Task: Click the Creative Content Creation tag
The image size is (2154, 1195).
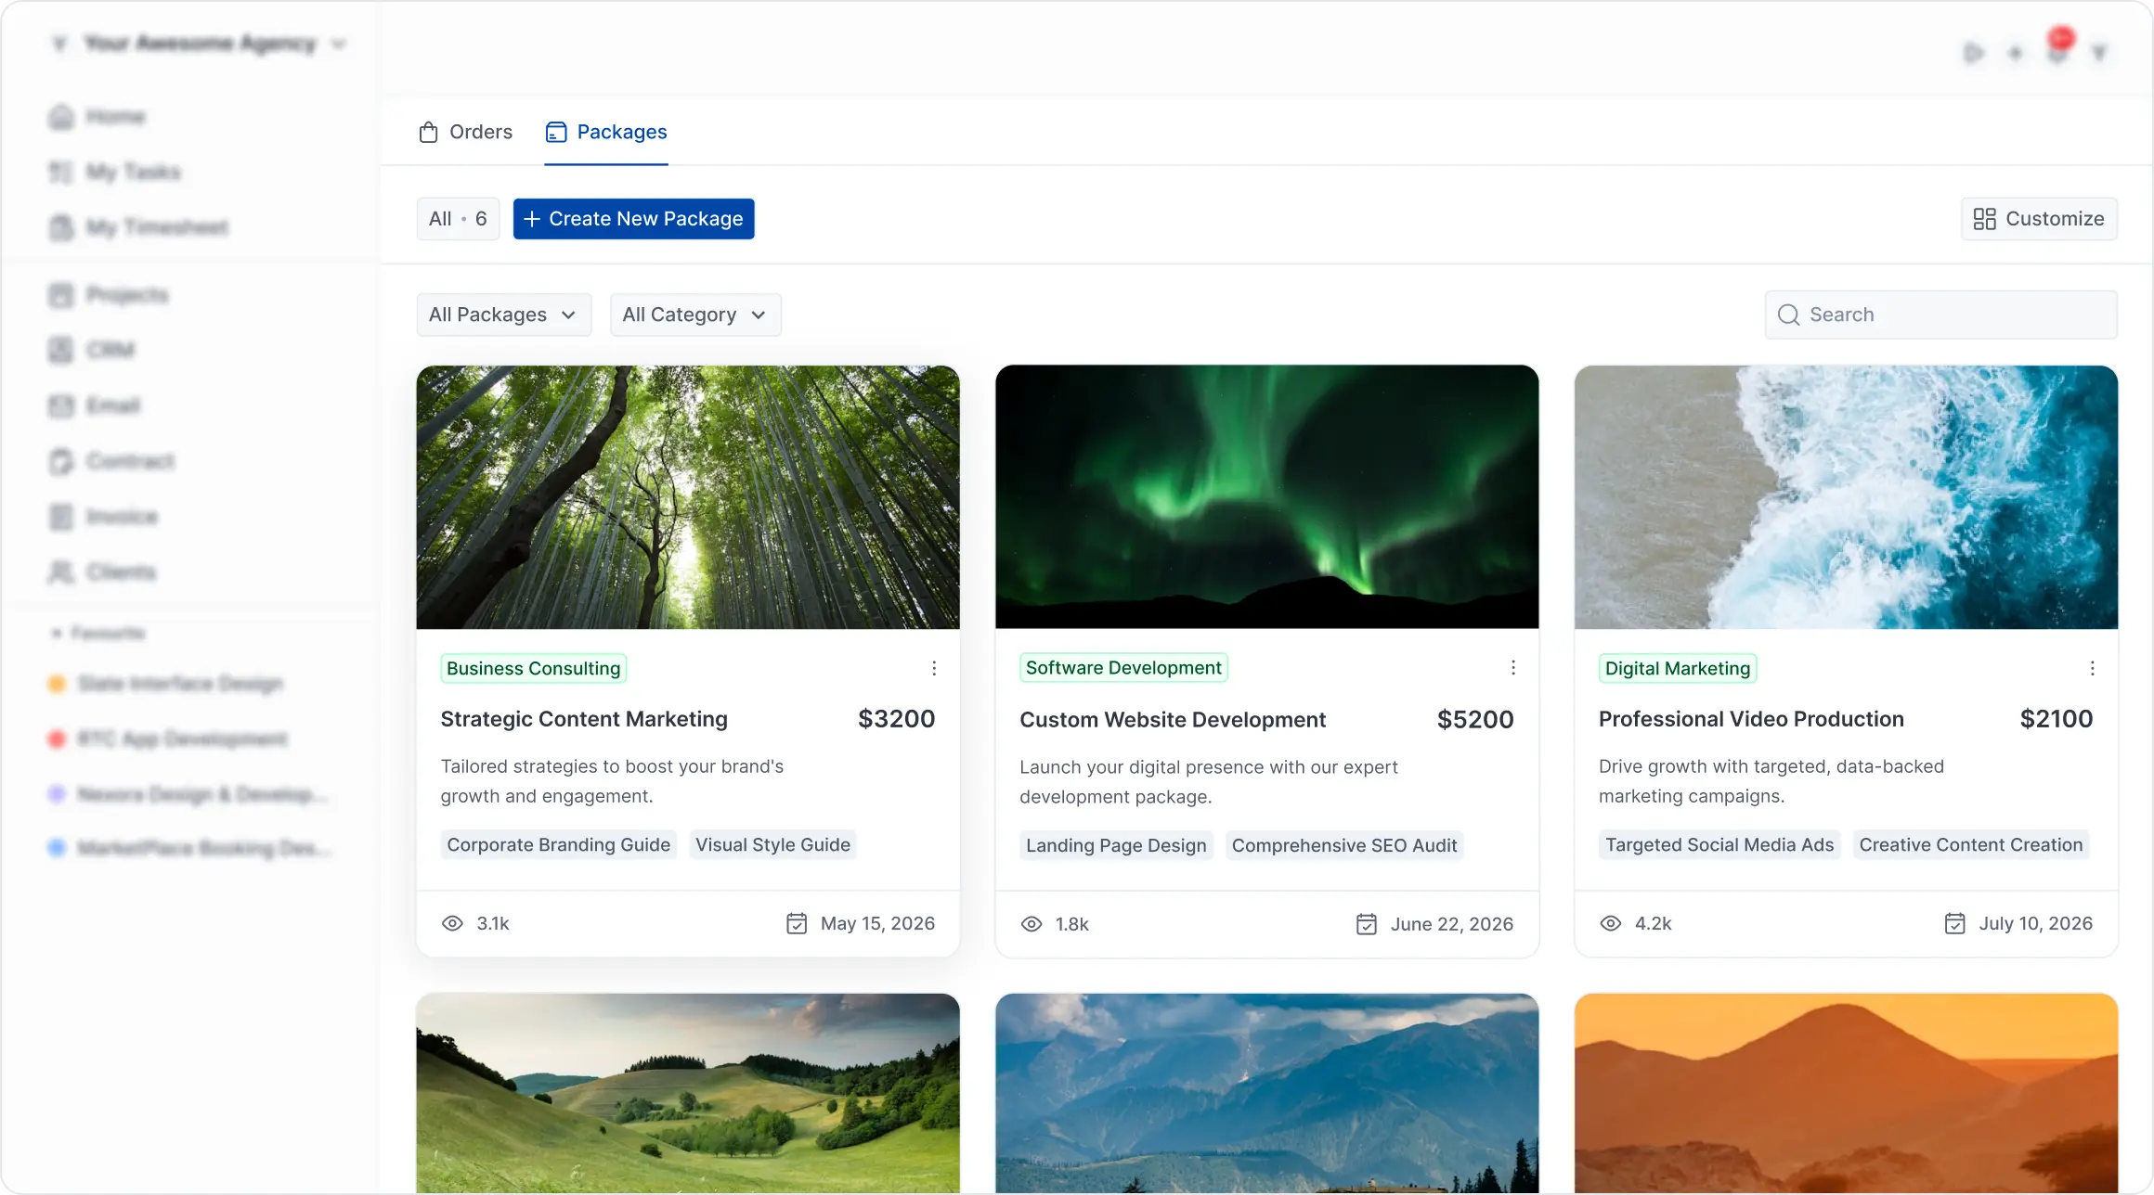Action: [x=1971, y=844]
